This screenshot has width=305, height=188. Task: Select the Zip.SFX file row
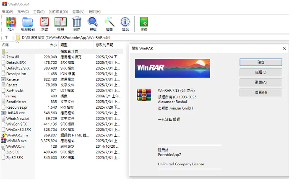pos(62,152)
